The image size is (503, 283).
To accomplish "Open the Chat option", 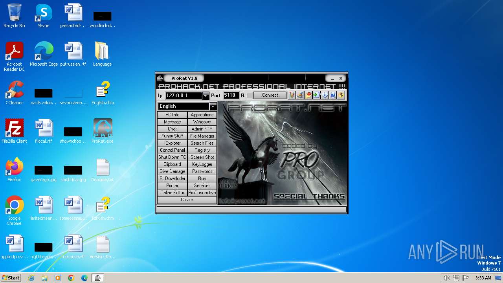I will pyautogui.click(x=172, y=129).
